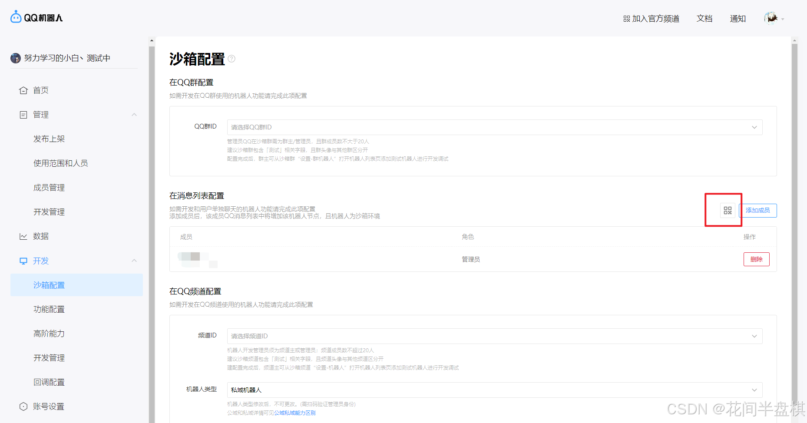This screenshot has height=423, width=807.
Task: Click the 操作 column header
Action: coord(750,237)
